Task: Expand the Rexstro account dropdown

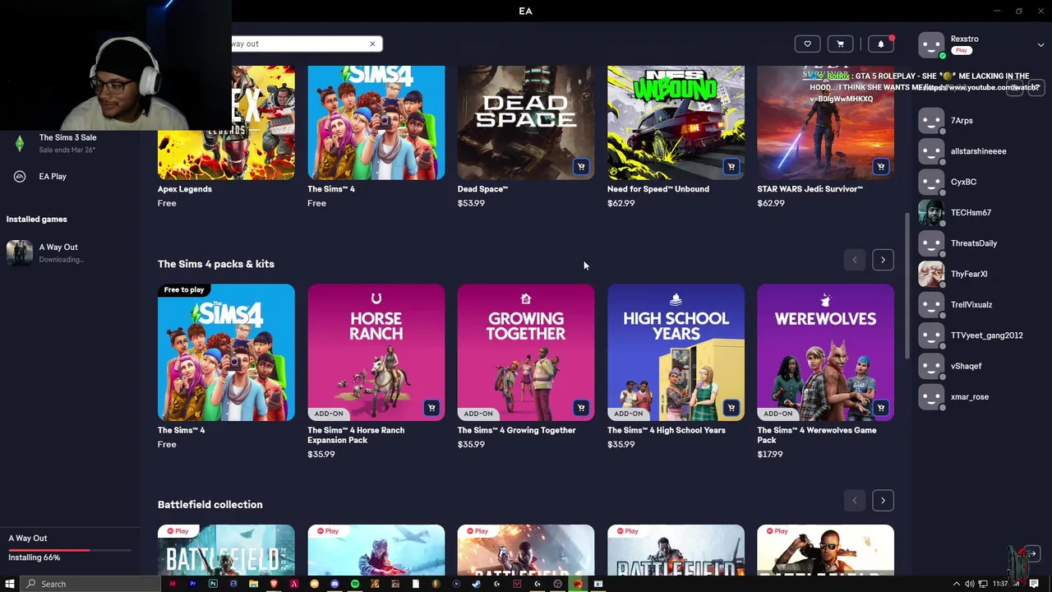Action: (x=1040, y=44)
